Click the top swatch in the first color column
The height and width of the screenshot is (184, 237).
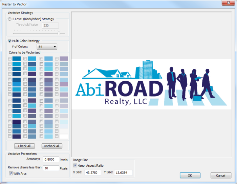pyautogui.click(x=17, y=59)
